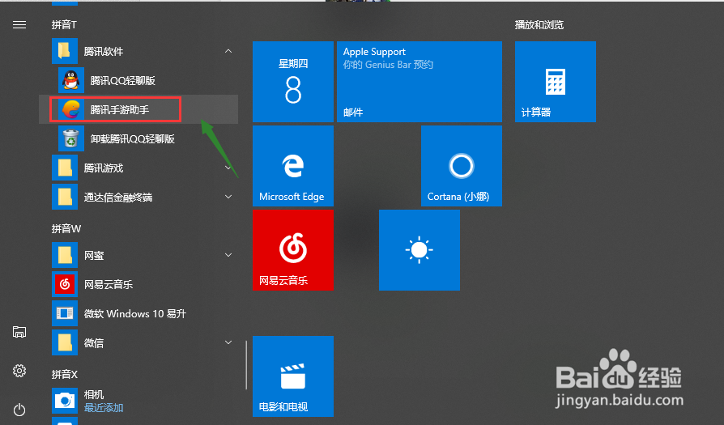Expand the 微信 folder chevron
The height and width of the screenshot is (425, 724).
(x=228, y=342)
